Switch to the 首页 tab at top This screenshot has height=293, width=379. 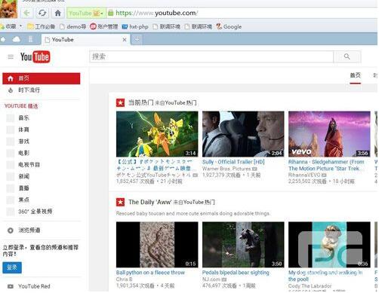pos(355,75)
